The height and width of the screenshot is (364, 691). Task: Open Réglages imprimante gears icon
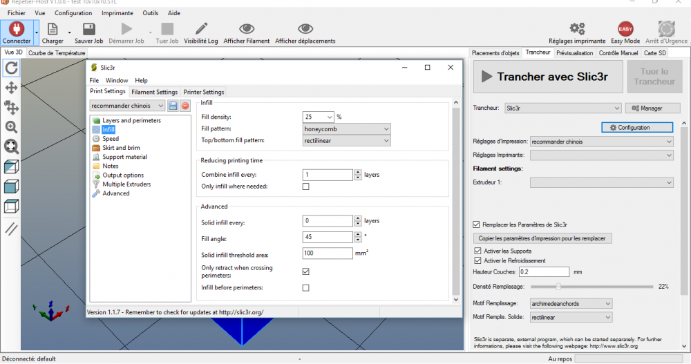577,29
